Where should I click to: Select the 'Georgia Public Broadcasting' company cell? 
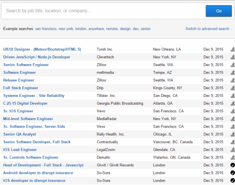[x=120, y=103]
